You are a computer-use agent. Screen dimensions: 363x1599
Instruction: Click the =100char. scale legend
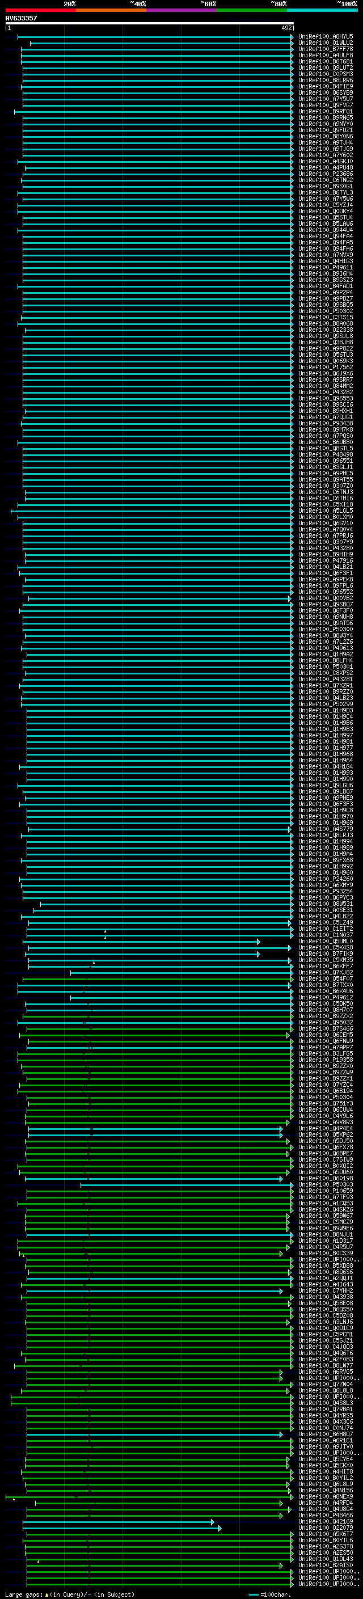269,1594
